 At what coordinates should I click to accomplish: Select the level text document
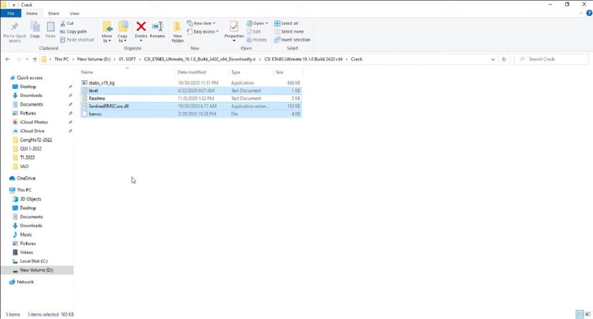click(x=191, y=91)
